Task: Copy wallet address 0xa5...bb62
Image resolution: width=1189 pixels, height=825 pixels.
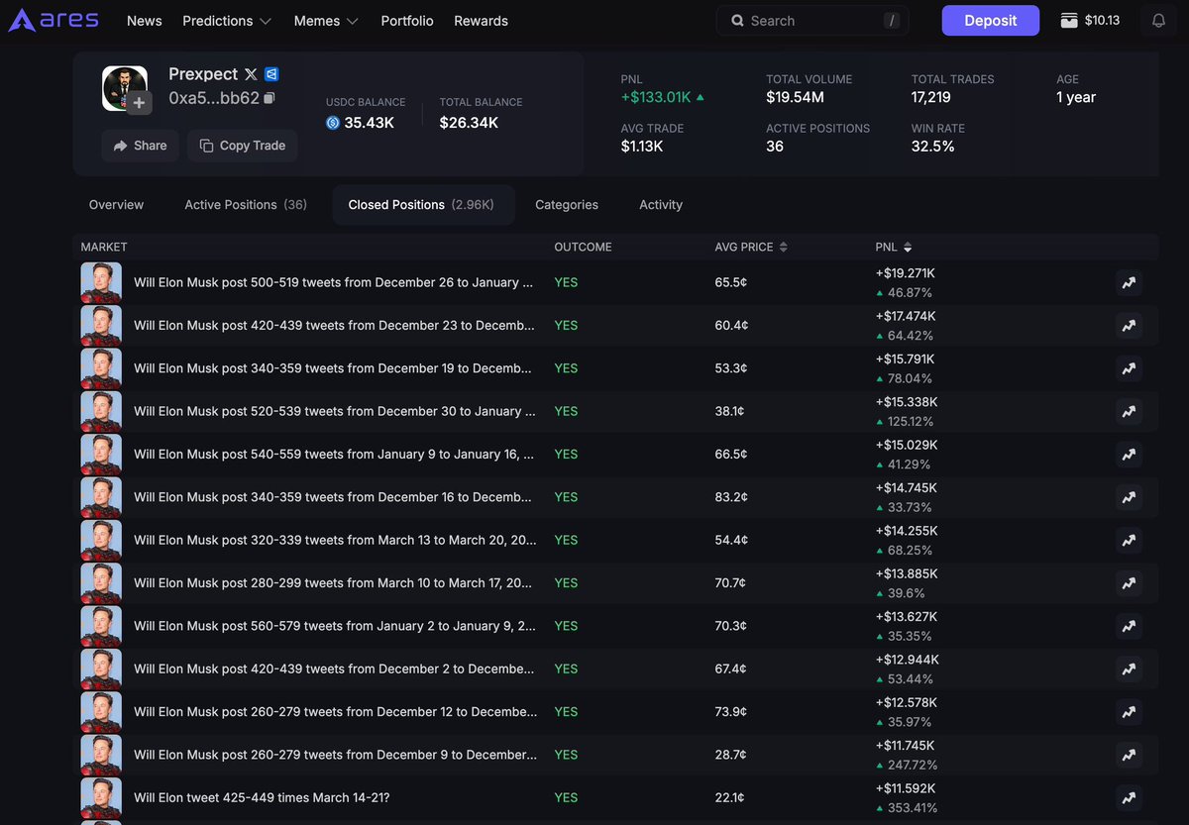Action: 270,98
